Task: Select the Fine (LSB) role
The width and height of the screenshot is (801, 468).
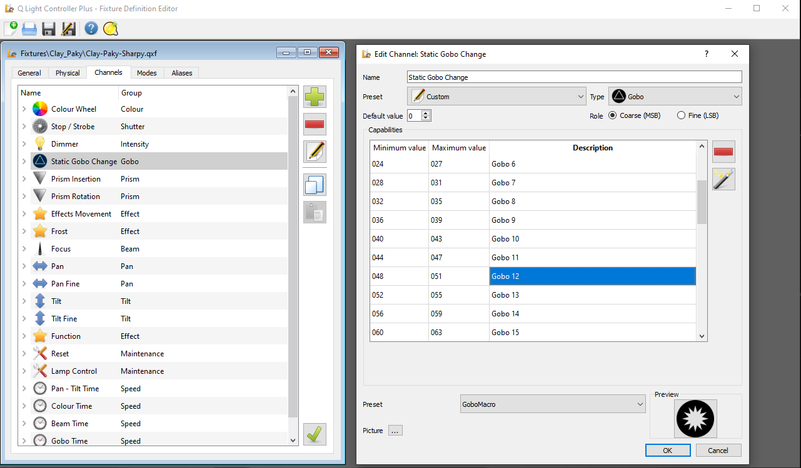Action: click(682, 115)
